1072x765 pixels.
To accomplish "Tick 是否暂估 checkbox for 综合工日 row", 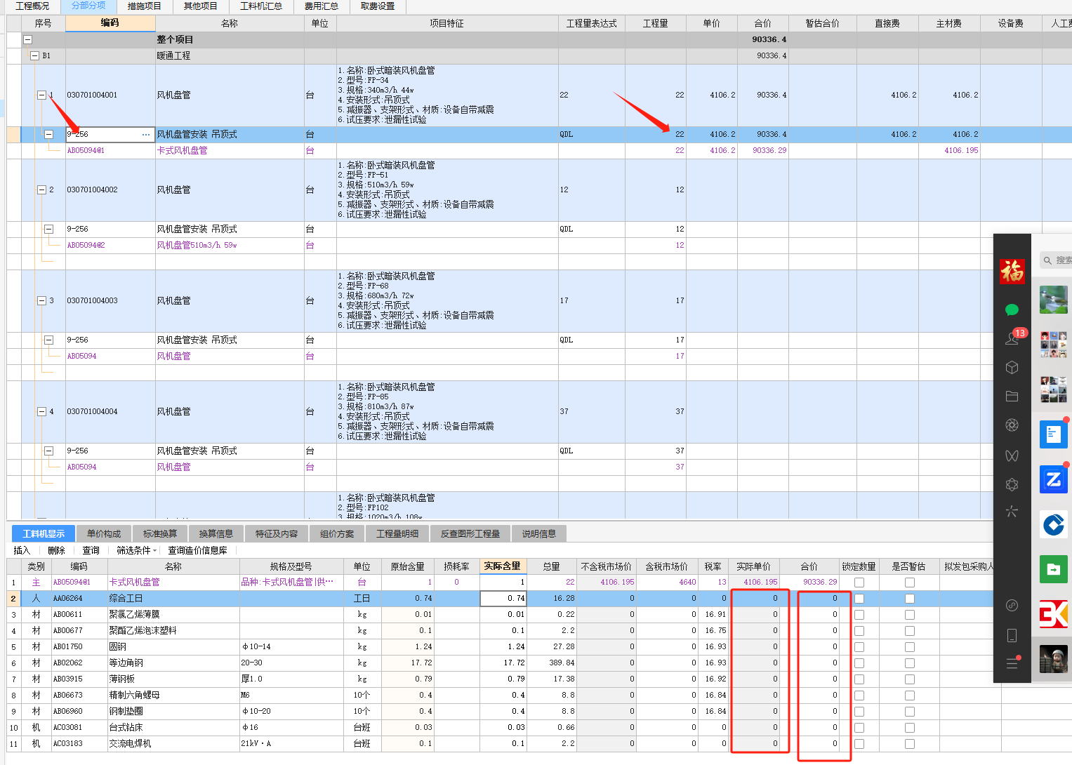I will (x=910, y=599).
